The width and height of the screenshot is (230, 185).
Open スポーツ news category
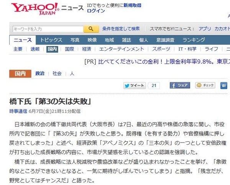point(161,49)
